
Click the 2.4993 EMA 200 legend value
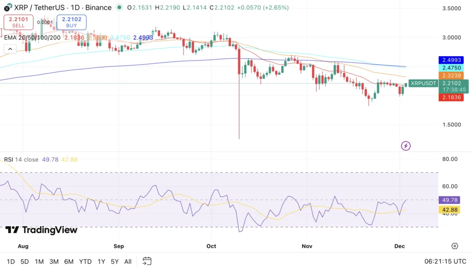143,38
